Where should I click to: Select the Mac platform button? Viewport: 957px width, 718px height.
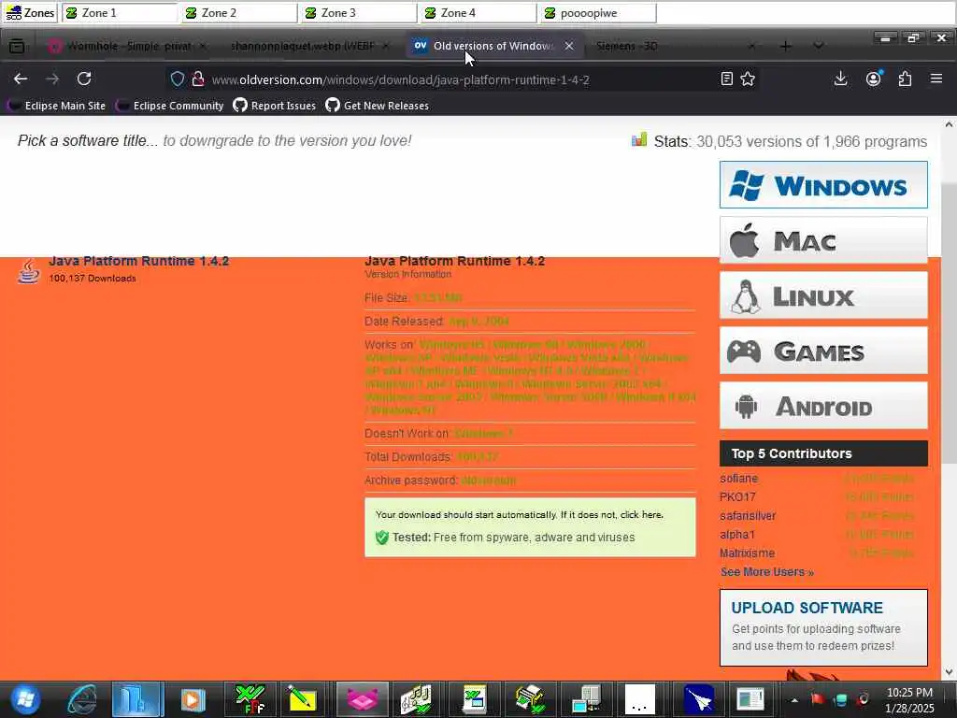click(823, 240)
